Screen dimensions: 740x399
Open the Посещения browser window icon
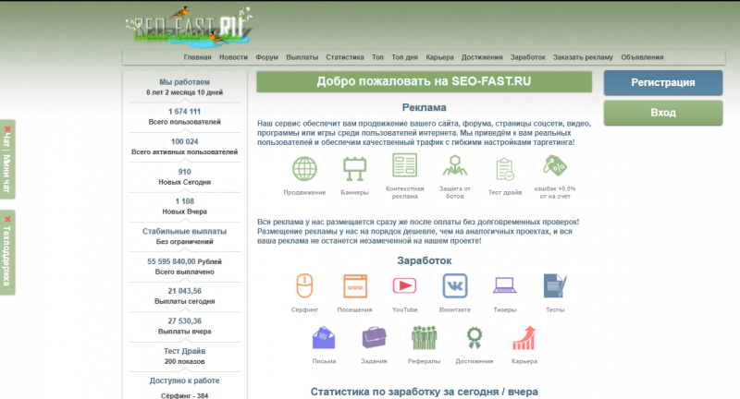tap(355, 286)
